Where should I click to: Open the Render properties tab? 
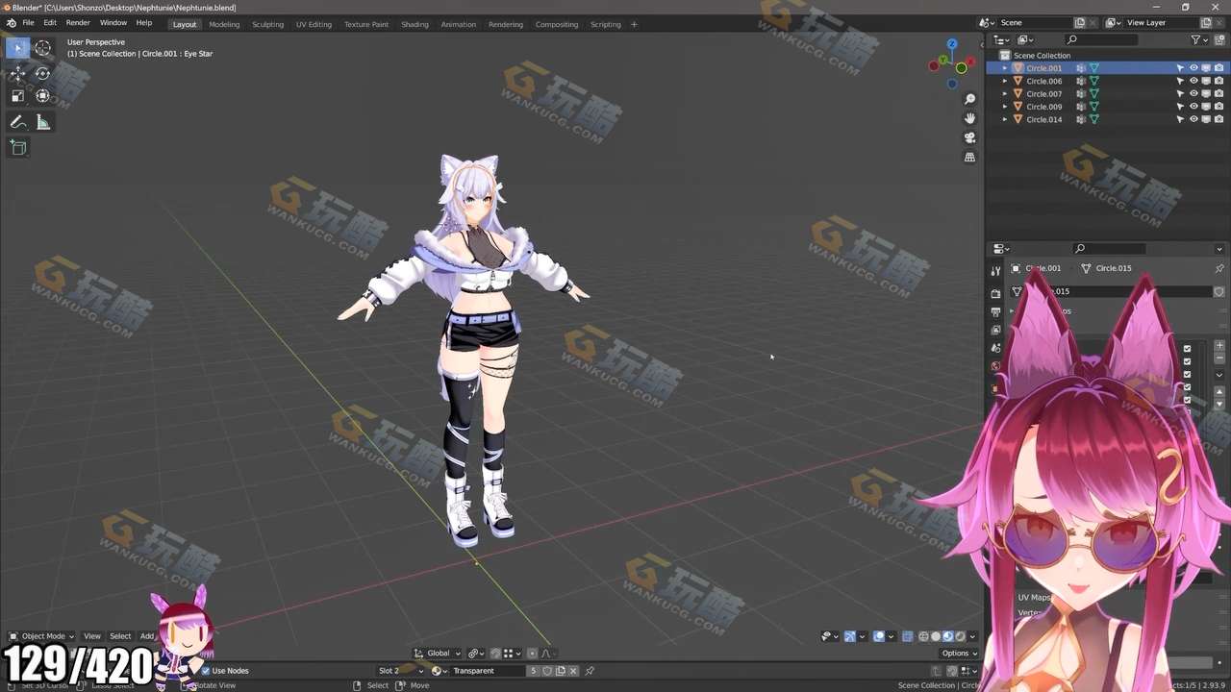click(x=995, y=293)
